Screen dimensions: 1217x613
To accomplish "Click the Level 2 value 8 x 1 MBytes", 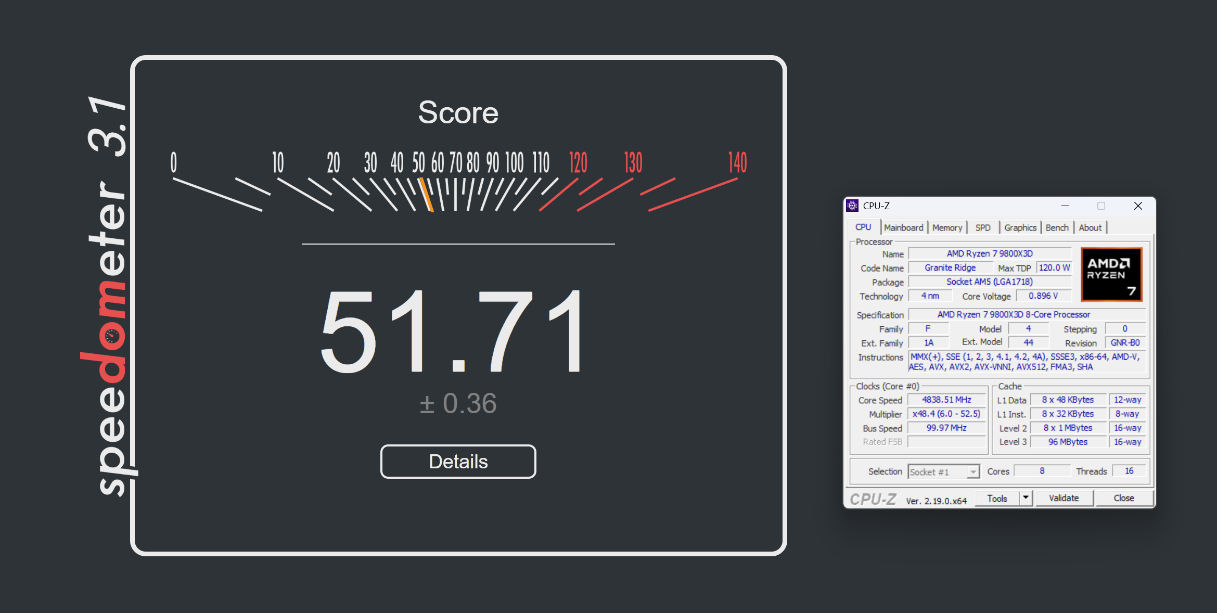I will [x=1068, y=428].
